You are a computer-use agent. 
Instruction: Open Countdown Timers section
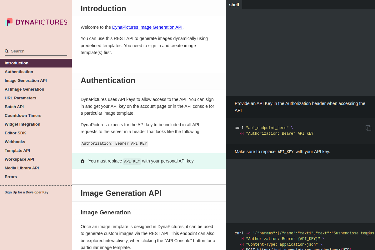point(36,116)
